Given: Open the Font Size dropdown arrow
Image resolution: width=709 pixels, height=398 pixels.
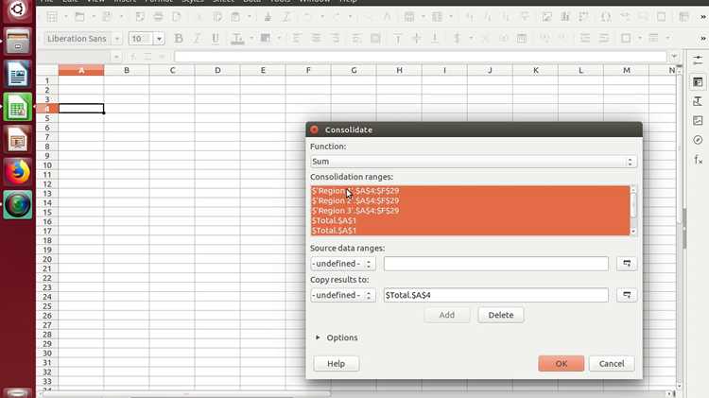Looking at the screenshot, I should (x=159, y=39).
